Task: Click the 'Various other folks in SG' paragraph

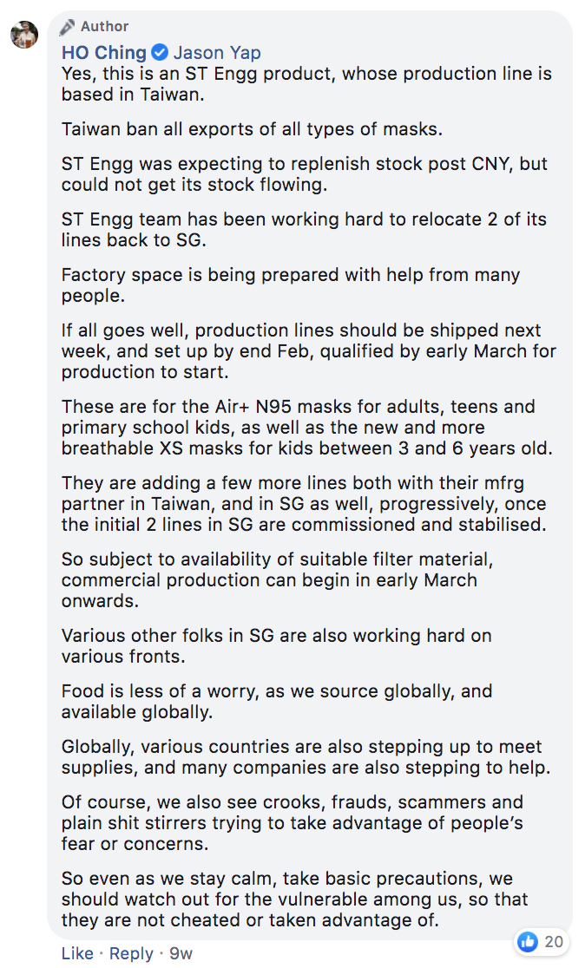Action: coord(277,645)
